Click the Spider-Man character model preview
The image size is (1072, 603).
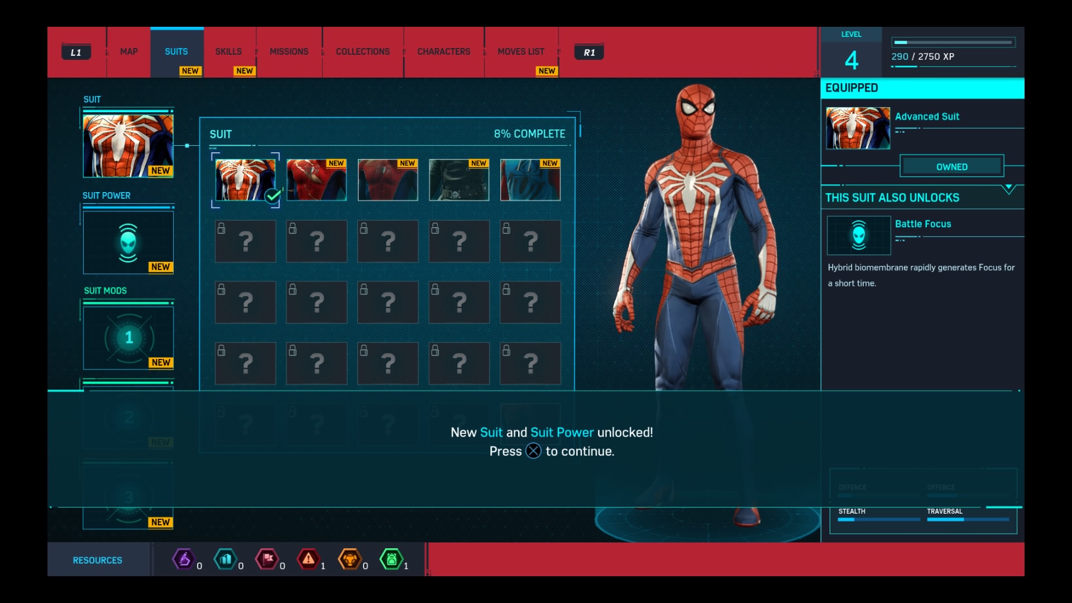point(695,304)
